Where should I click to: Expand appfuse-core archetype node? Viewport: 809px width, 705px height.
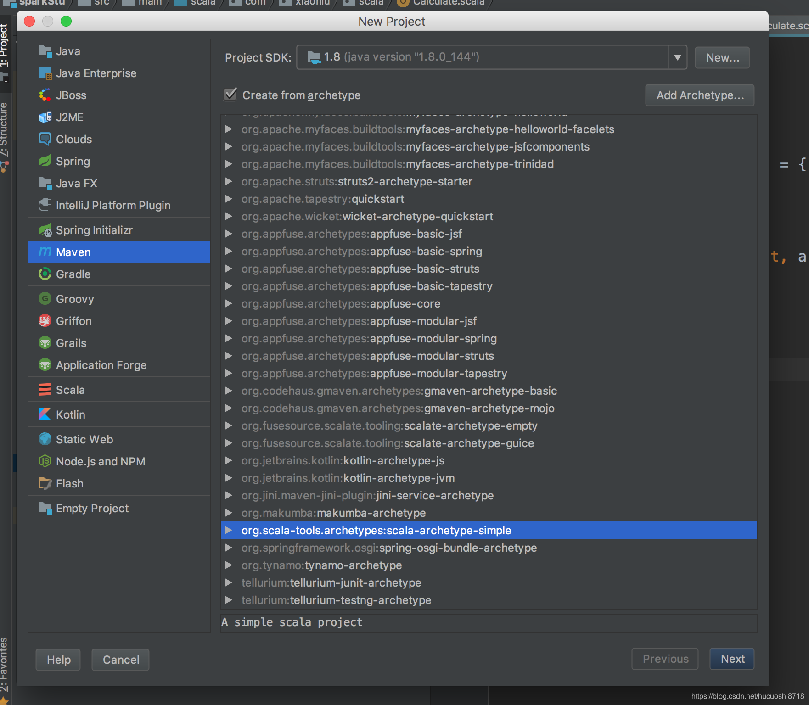[x=228, y=304]
